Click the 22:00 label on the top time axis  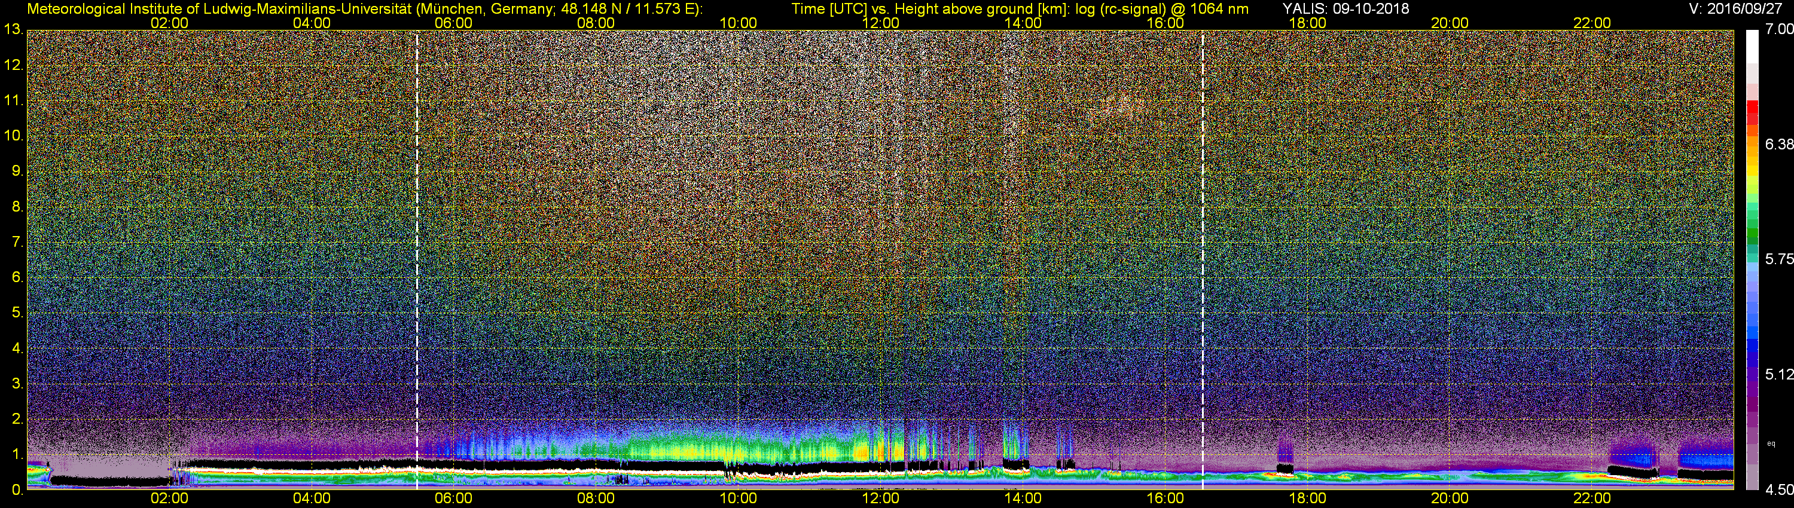pos(1592,23)
